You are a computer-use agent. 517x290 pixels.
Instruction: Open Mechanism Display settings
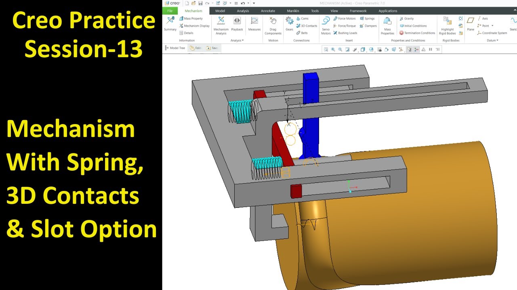click(194, 26)
